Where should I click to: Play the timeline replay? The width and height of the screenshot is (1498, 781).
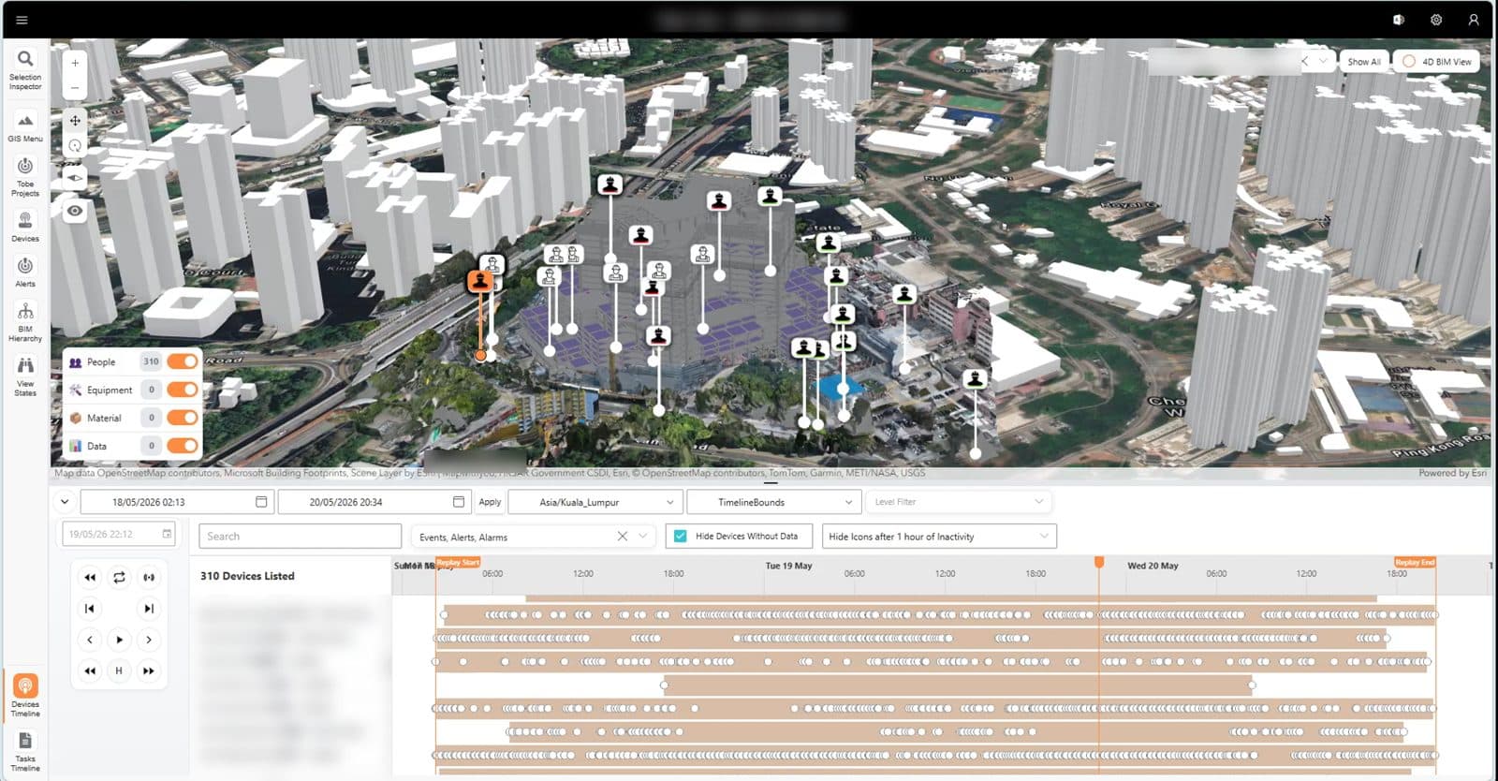click(x=119, y=640)
